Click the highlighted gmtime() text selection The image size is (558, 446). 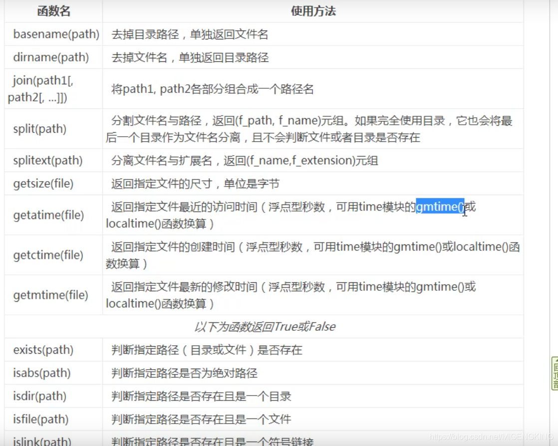(440, 207)
